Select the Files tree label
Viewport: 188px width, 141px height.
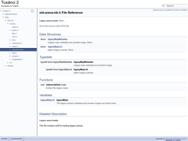coord(7,17)
